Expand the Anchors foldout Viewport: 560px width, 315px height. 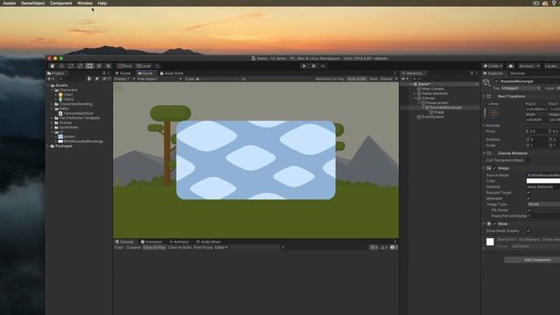tap(484, 125)
